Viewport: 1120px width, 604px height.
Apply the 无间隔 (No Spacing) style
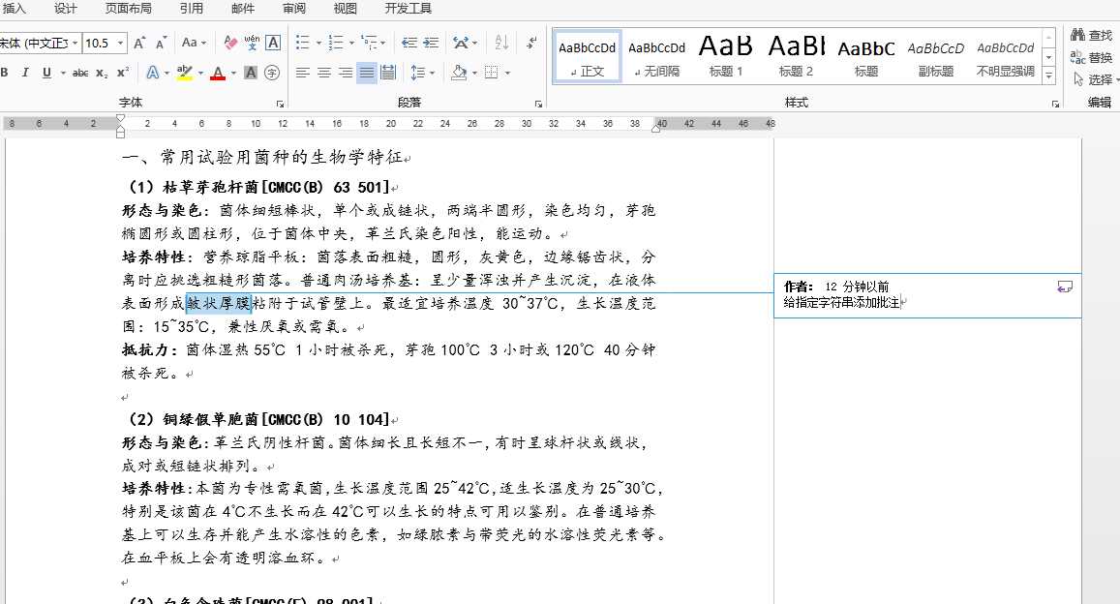point(656,57)
